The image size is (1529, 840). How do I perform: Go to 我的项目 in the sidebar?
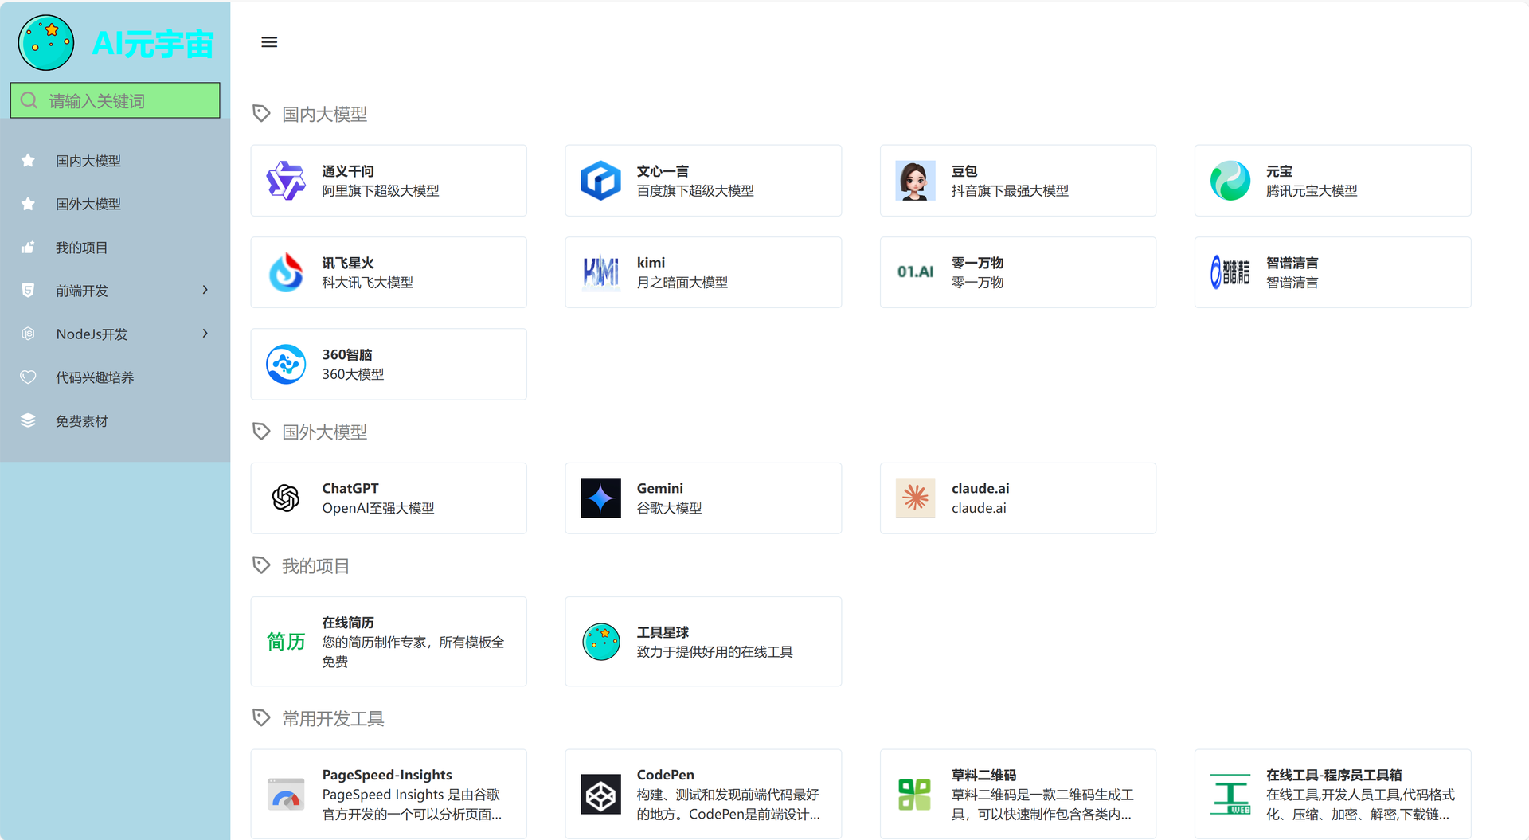81,248
